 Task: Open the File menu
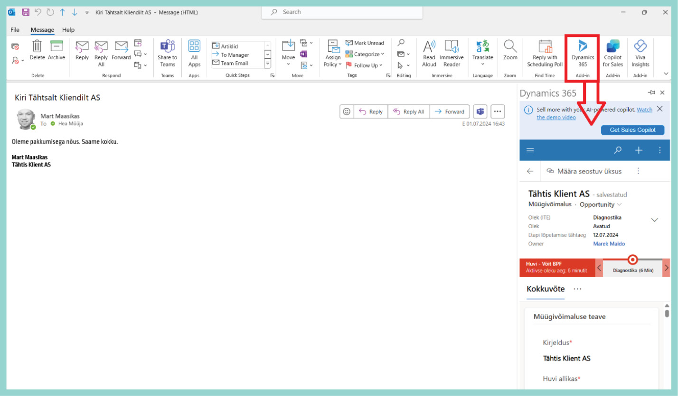[15, 29]
